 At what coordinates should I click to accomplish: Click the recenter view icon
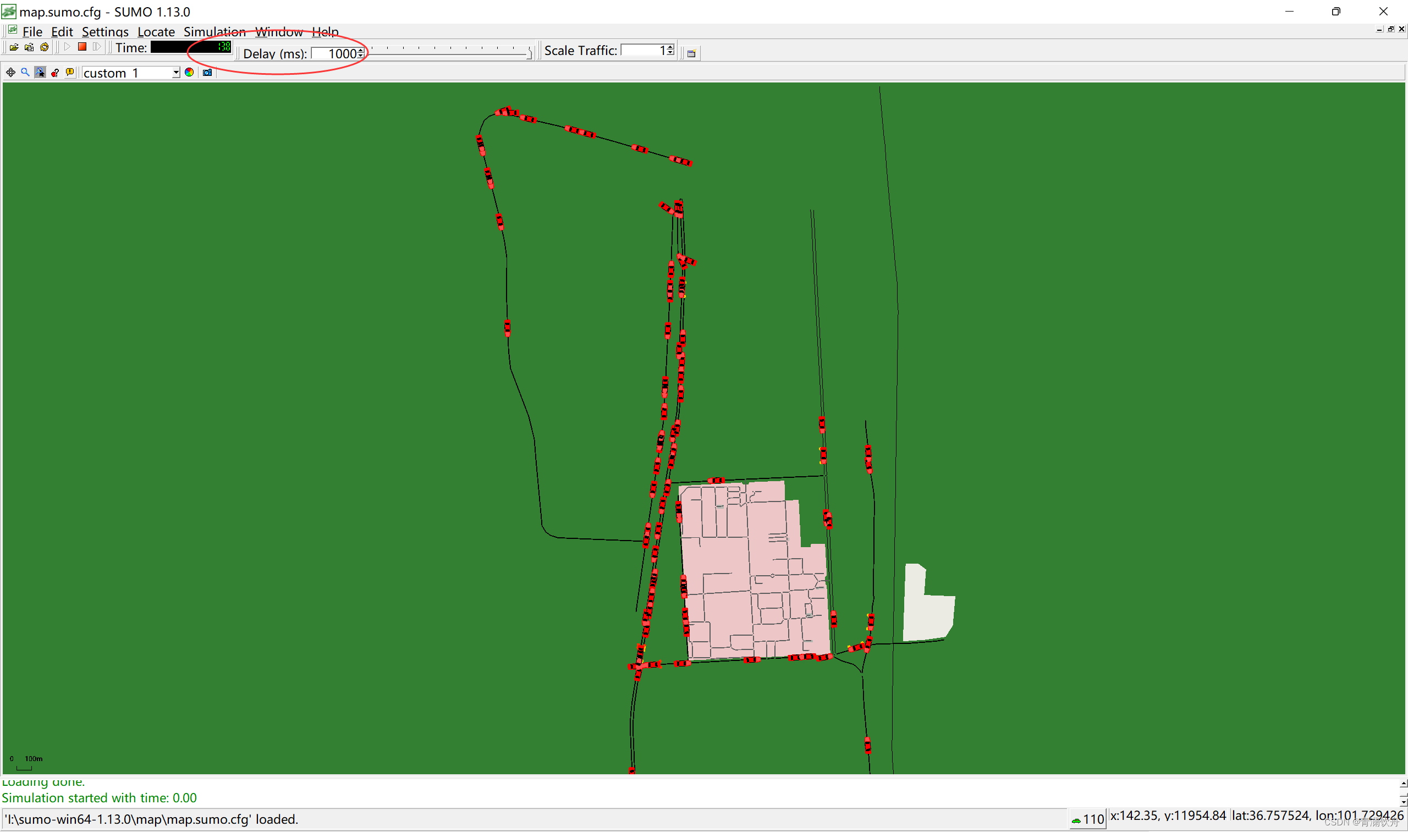(10, 73)
